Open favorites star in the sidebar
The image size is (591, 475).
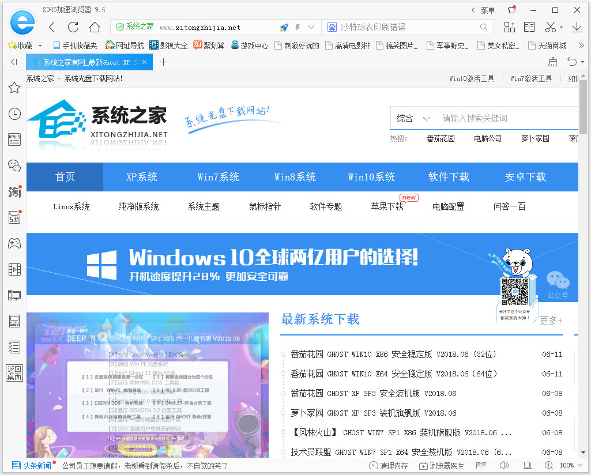pyautogui.click(x=14, y=88)
